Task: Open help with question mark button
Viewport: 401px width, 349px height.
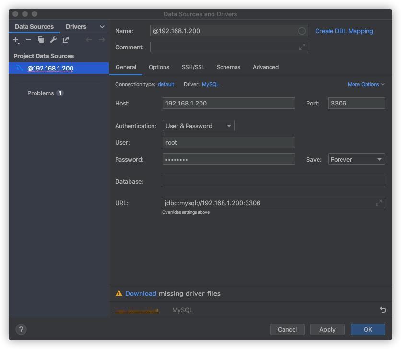Action: tap(21, 329)
